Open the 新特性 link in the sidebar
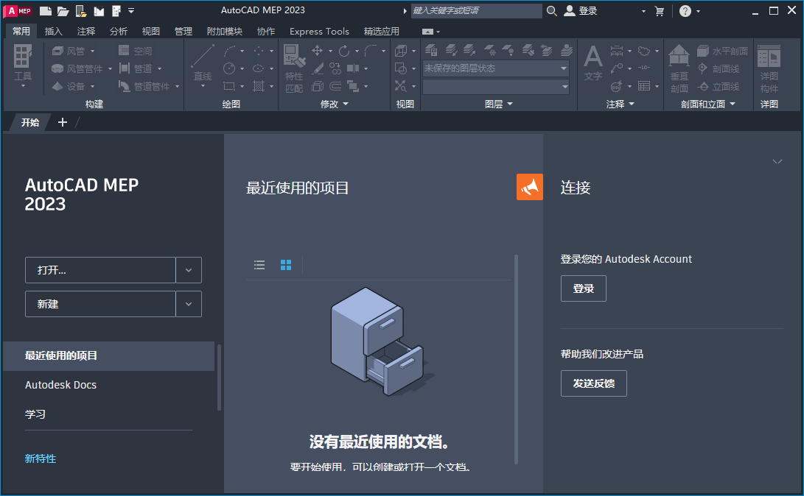This screenshot has height=496, width=804. pyautogui.click(x=41, y=458)
